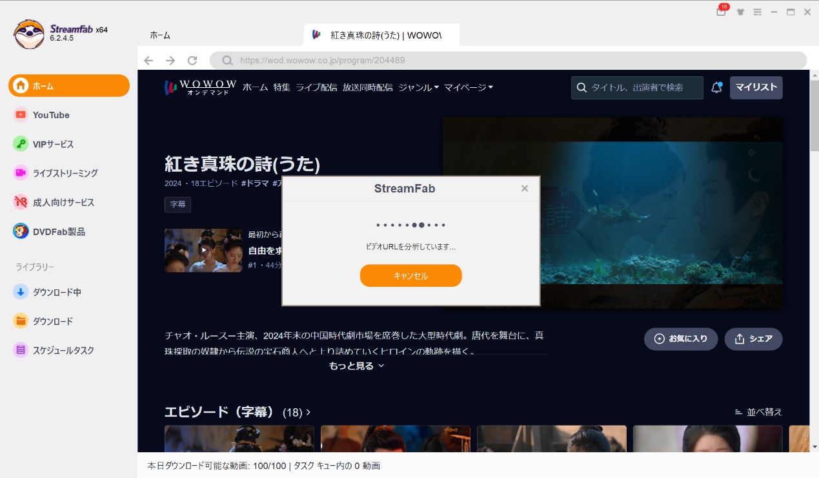Expand the ジャンル dropdown

[x=419, y=87]
